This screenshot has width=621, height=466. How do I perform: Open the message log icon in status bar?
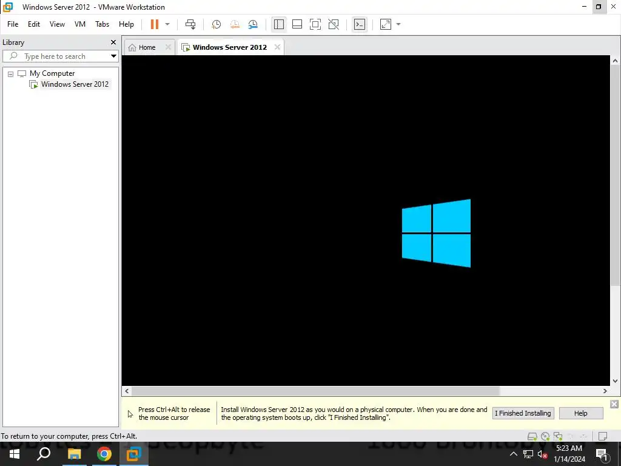602,436
